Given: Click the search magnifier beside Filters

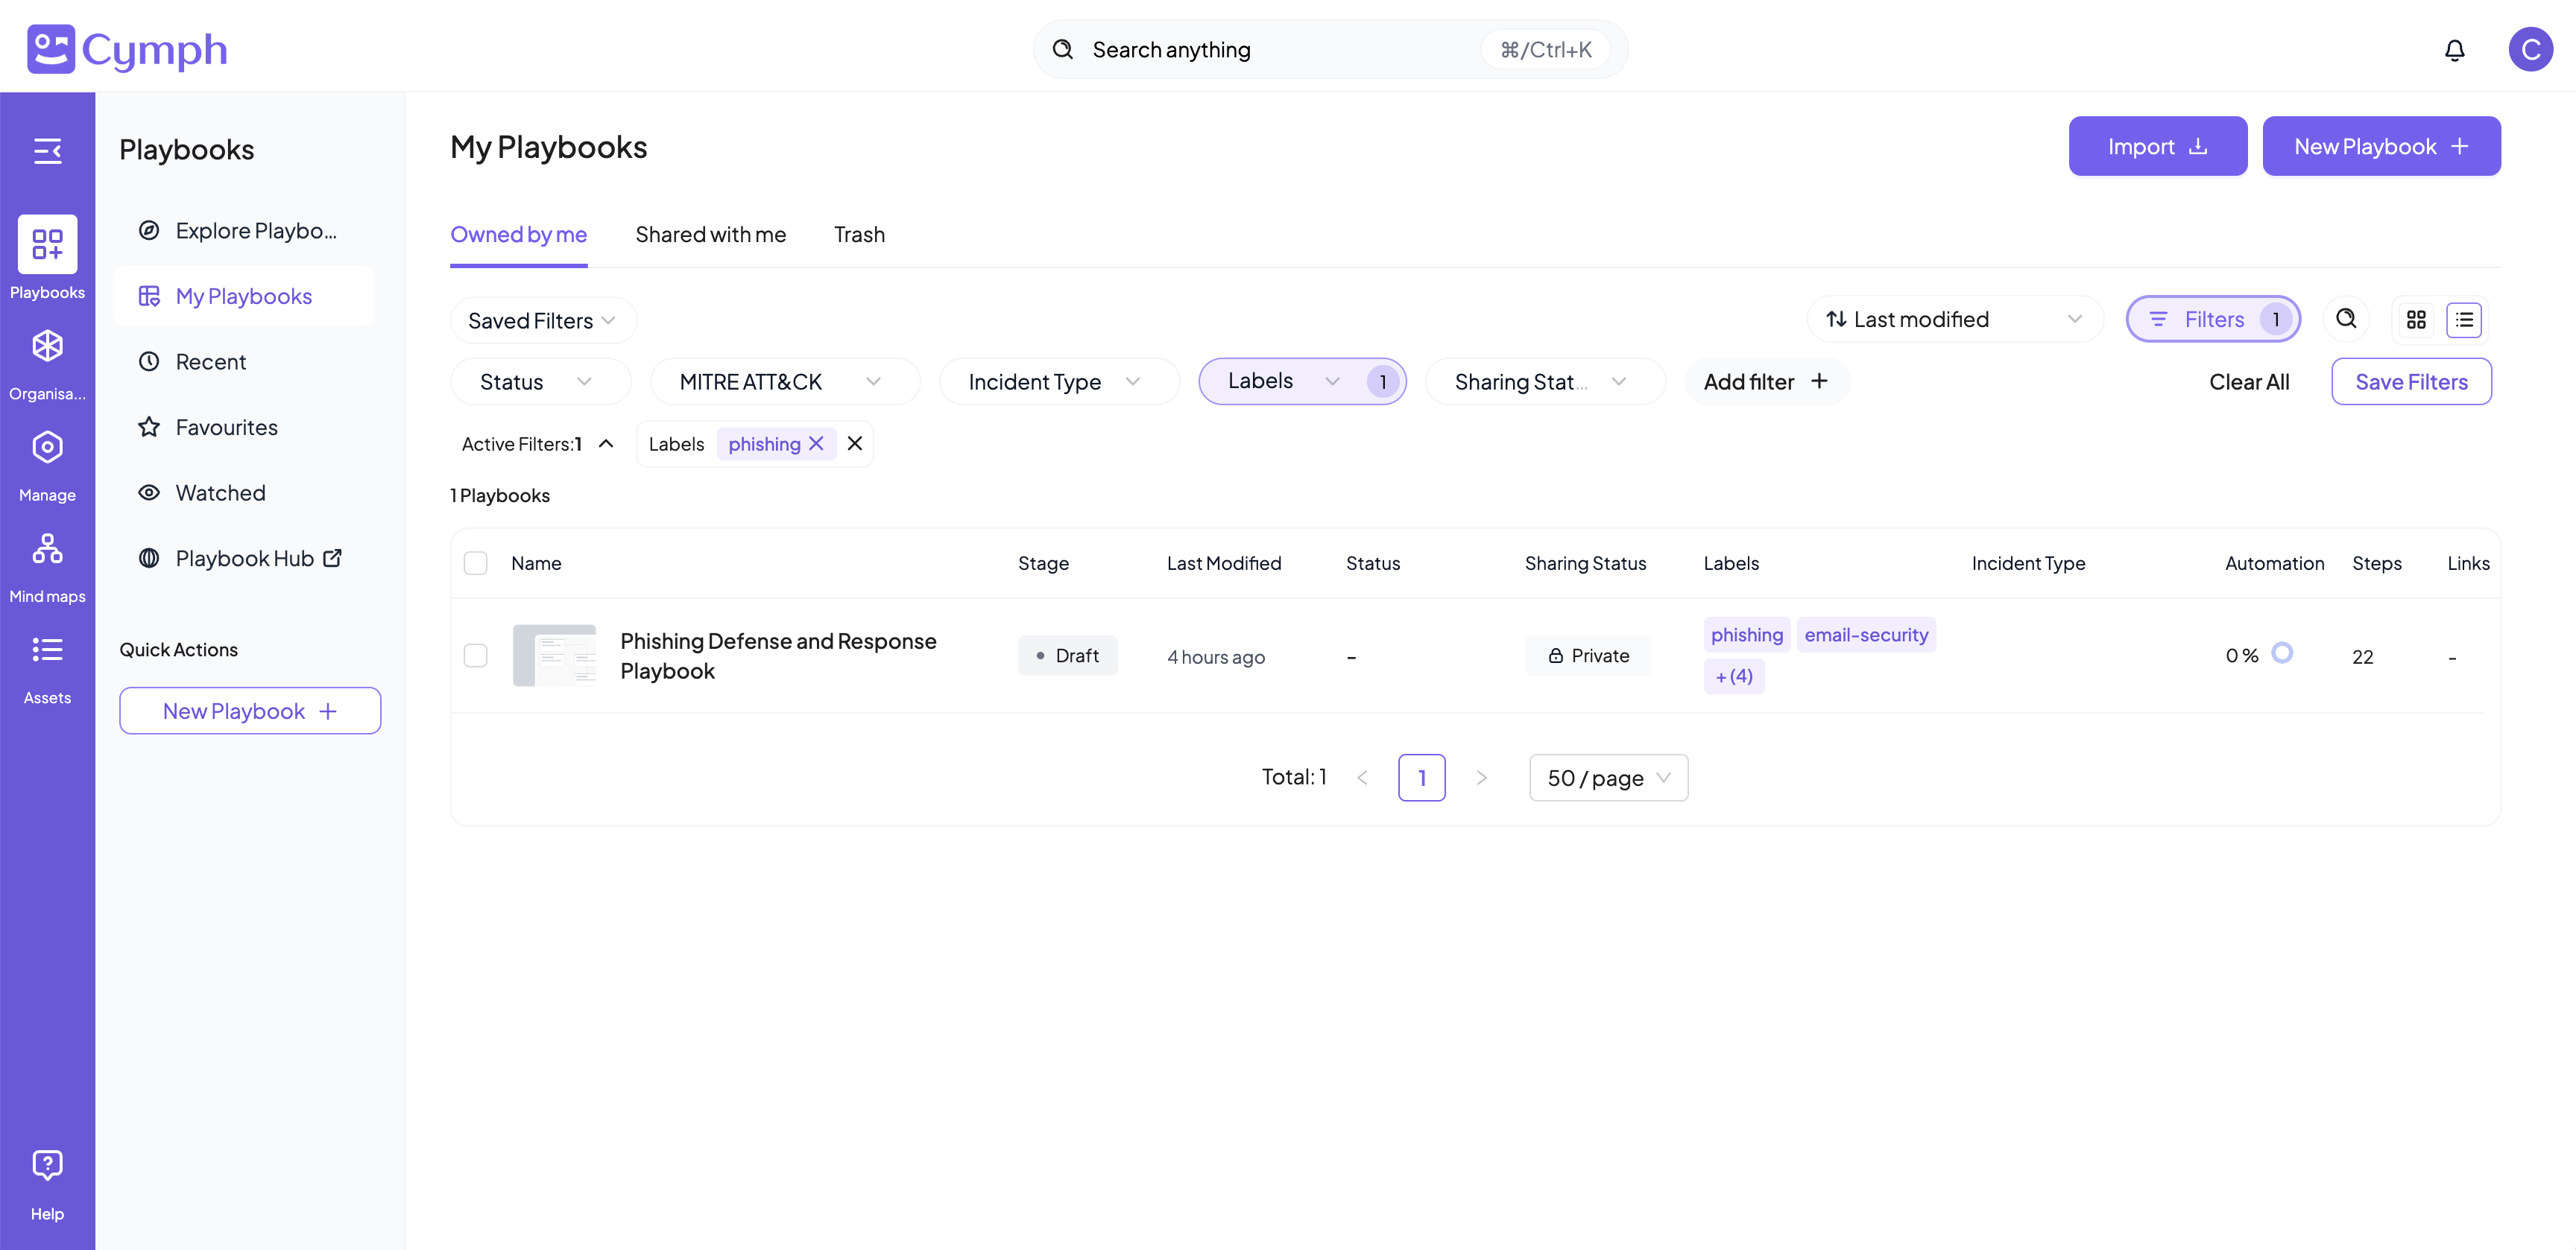Looking at the screenshot, I should [x=2346, y=320].
